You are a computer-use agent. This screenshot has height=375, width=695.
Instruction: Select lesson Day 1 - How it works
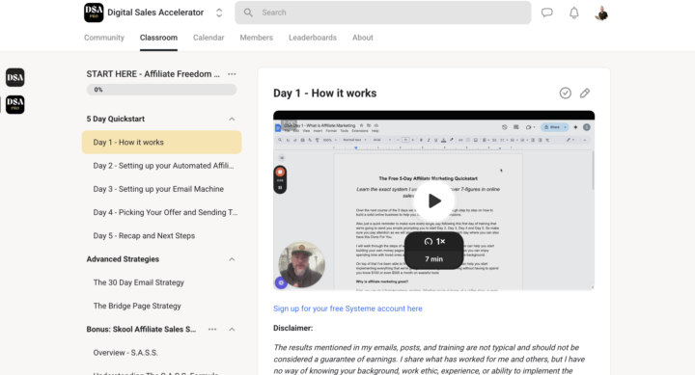click(x=161, y=142)
